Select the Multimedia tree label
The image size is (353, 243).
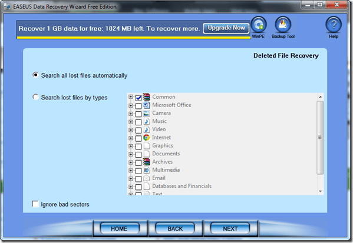coord(166,170)
